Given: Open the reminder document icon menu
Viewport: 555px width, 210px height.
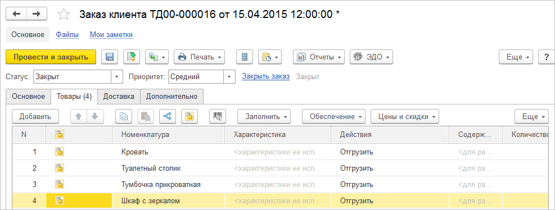Looking at the screenshot, I should click(x=270, y=57).
